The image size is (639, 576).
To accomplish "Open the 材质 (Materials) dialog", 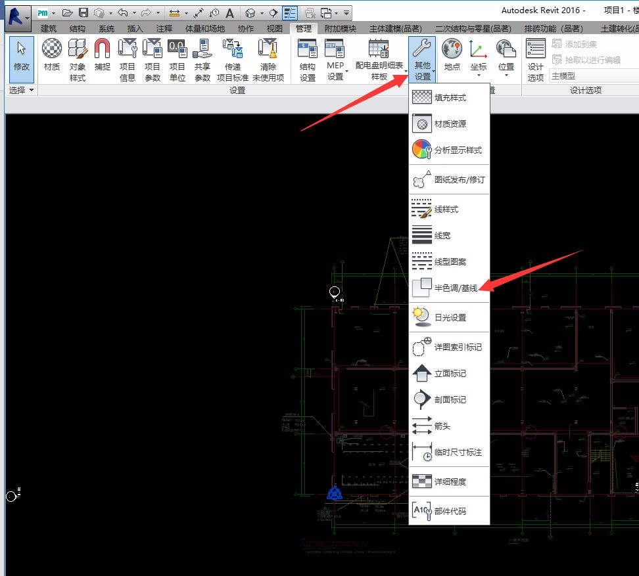I will pos(52,55).
